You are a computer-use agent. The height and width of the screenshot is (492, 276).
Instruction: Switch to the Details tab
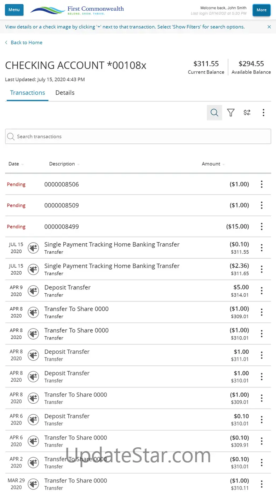pyautogui.click(x=65, y=93)
